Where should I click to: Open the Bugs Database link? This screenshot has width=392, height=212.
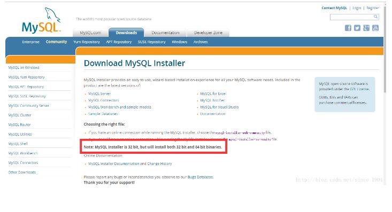(200, 177)
